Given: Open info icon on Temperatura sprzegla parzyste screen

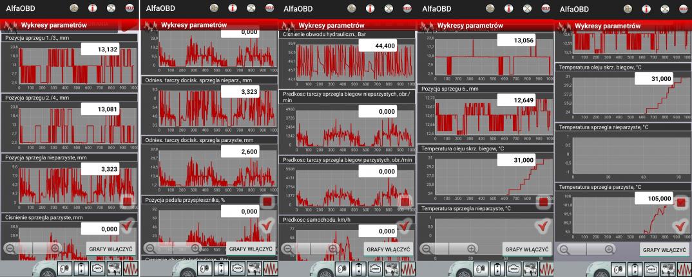Looking at the screenshot, I should (x=646, y=8).
